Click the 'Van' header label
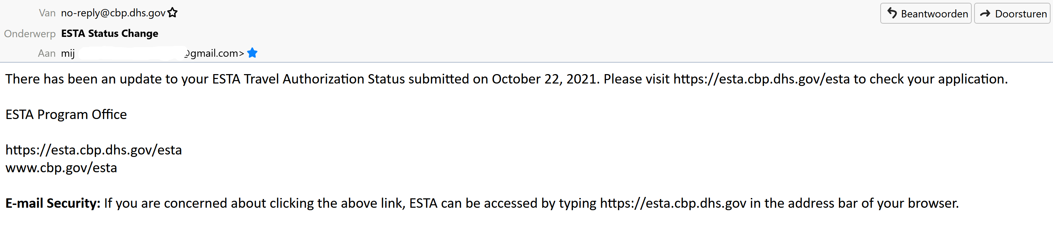 click(47, 13)
